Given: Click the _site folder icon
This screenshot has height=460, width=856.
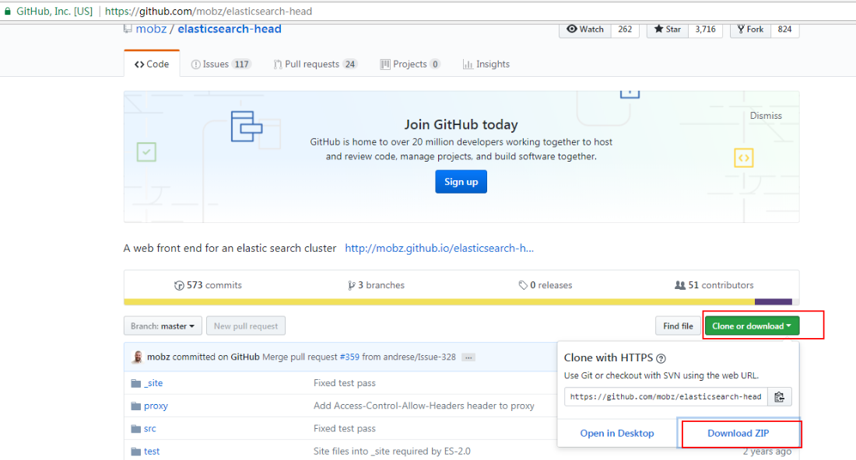Looking at the screenshot, I should [136, 384].
